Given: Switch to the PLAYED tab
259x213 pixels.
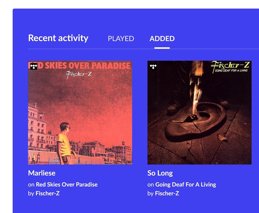Looking at the screenshot, I should [x=121, y=39].
